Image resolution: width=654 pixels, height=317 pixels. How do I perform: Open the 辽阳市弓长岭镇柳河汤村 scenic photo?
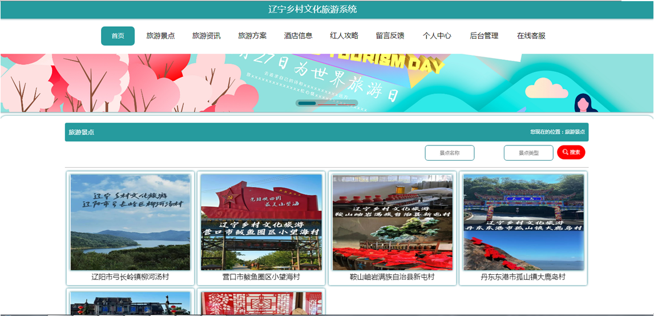click(x=130, y=222)
